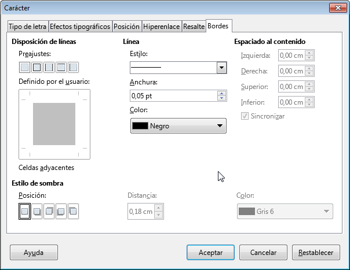Choose the third shadow position icon
This screenshot has height=270, width=350.
pyautogui.click(x=49, y=212)
